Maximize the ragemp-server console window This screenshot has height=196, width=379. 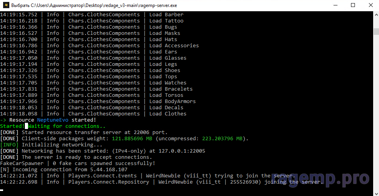(353, 5)
